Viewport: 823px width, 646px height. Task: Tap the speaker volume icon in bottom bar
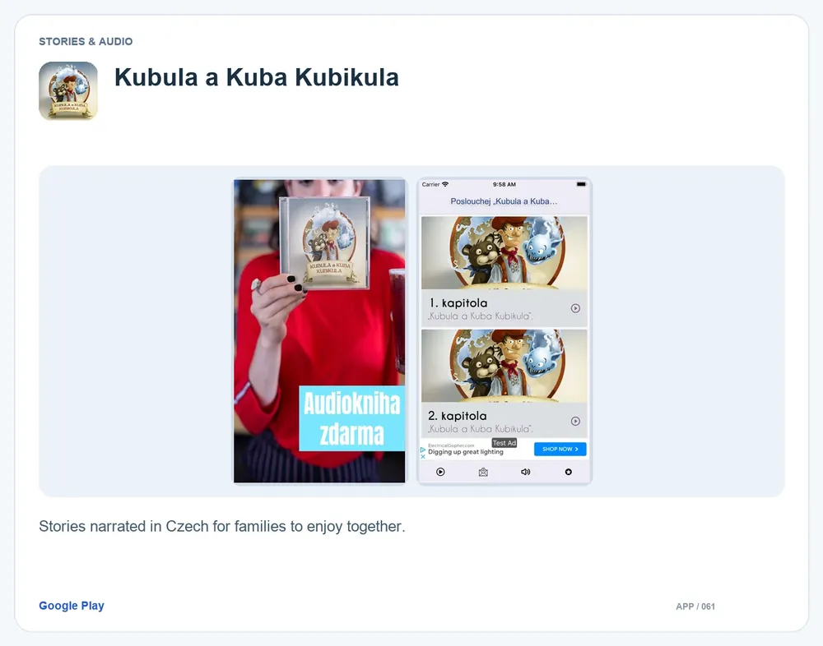tap(525, 472)
